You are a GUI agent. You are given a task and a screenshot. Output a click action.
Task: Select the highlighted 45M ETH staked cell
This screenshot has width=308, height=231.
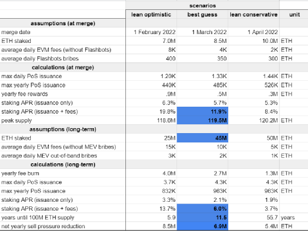point(202,138)
